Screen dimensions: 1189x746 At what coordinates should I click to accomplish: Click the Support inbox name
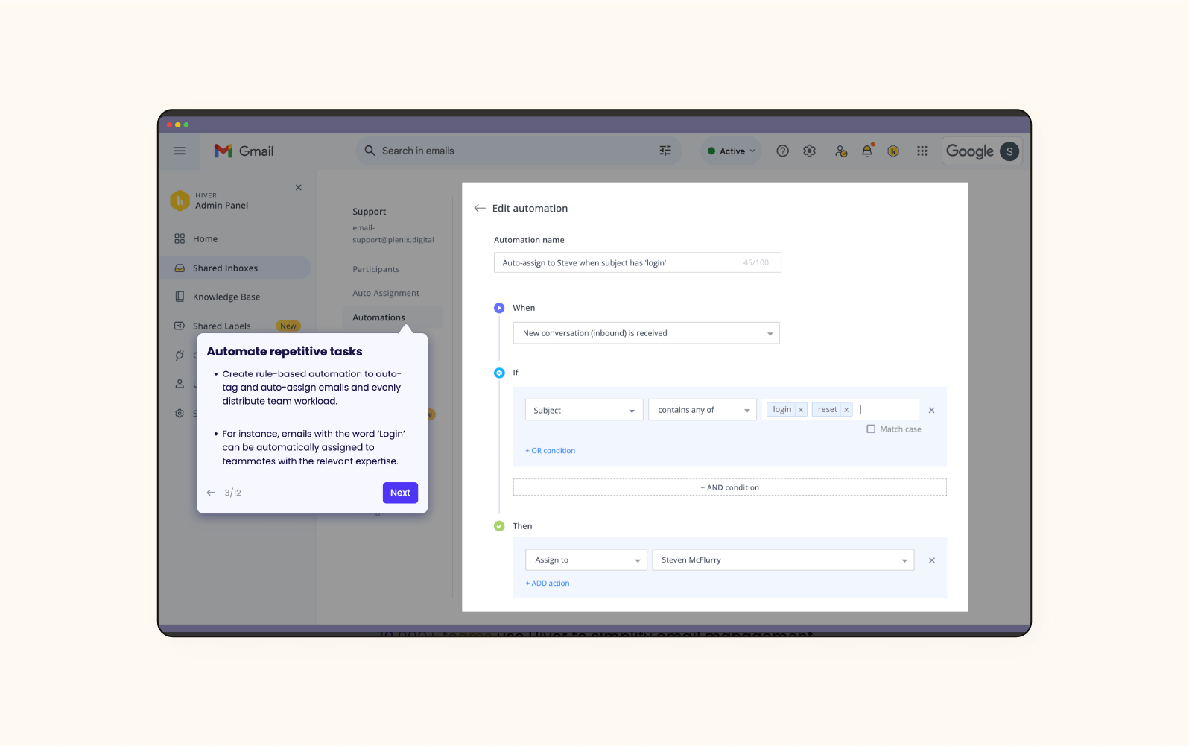pyautogui.click(x=370, y=212)
